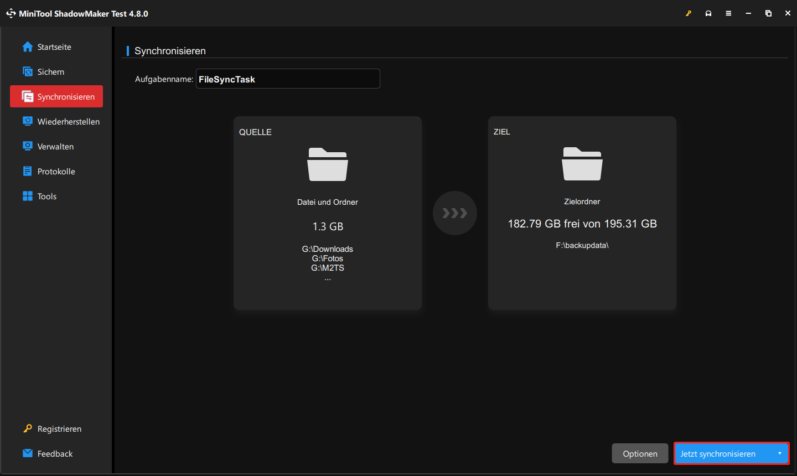Click the Aufgabenname label
The height and width of the screenshot is (476, 797).
click(x=164, y=79)
